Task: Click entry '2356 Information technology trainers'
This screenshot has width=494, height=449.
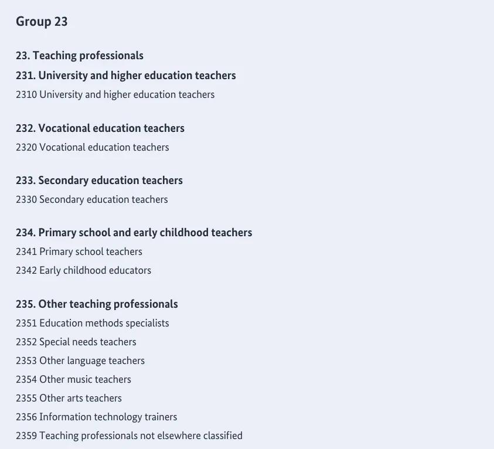Action: [x=96, y=417]
